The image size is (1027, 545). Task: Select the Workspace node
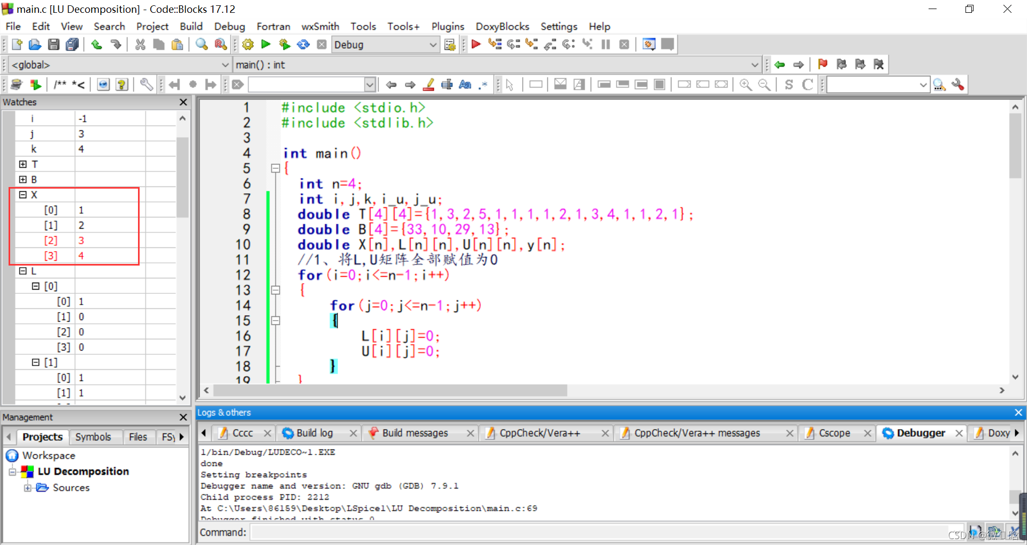click(x=49, y=456)
